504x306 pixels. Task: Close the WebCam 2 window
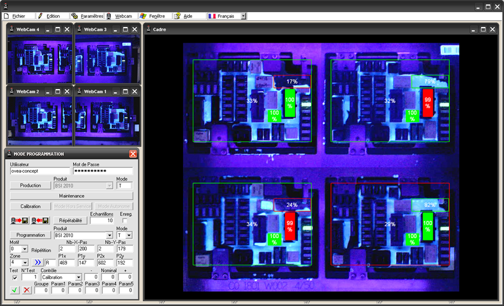click(x=67, y=91)
